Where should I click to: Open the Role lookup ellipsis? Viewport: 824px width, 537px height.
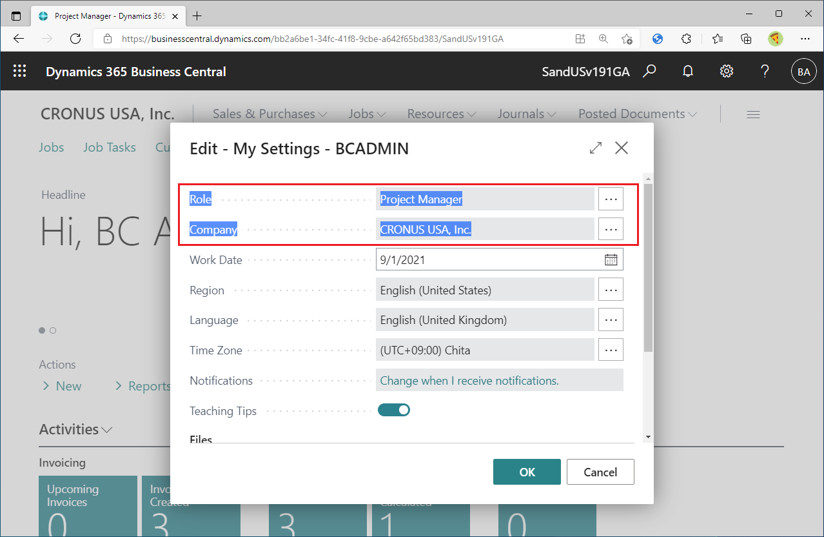(x=610, y=199)
